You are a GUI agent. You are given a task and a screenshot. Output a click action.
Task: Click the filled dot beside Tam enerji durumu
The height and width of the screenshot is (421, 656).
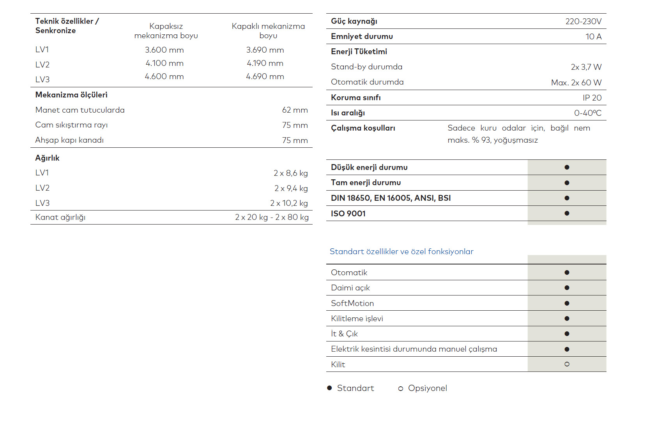coord(567,183)
